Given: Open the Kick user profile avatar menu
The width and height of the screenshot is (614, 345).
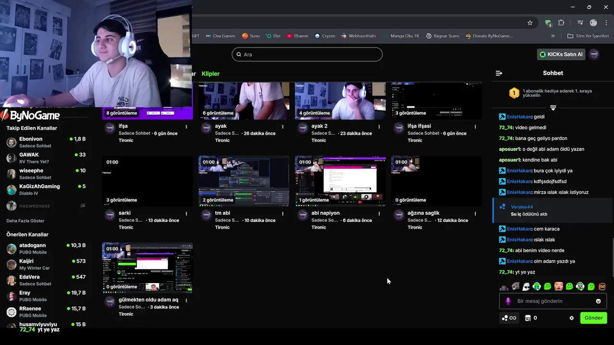Looking at the screenshot, I should 594,54.
